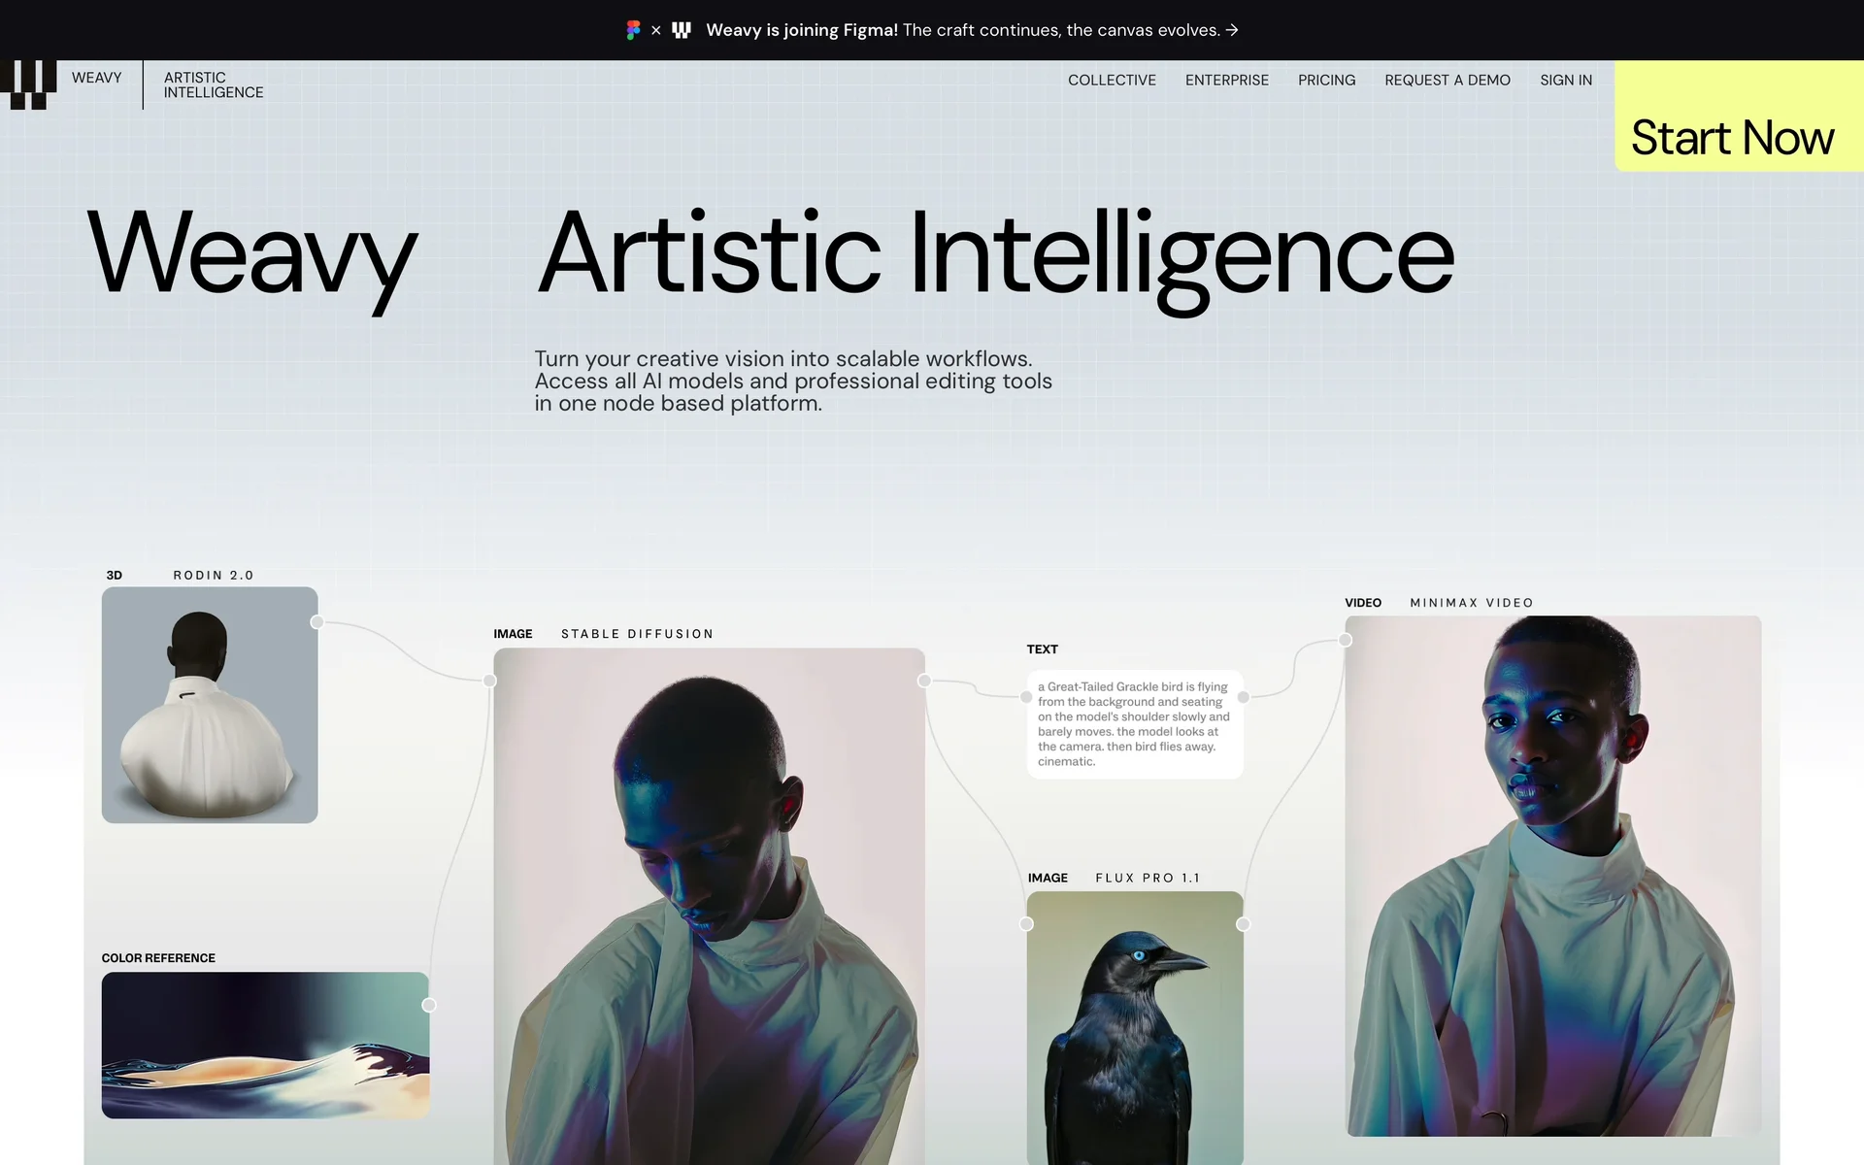The width and height of the screenshot is (1864, 1165).
Task: Click the Minimax Video node input connector
Action: click(x=1345, y=640)
